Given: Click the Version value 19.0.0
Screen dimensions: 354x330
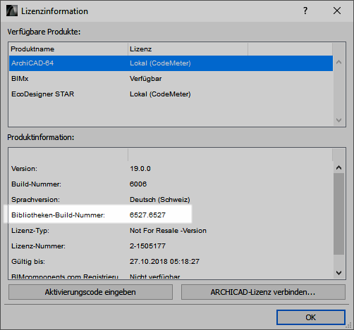Looking at the screenshot, I should [x=140, y=169].
